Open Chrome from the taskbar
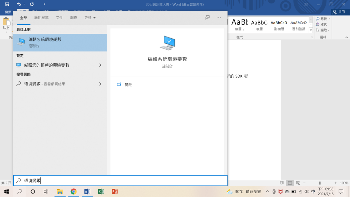The image size is (350, 197). coord(73,192)
